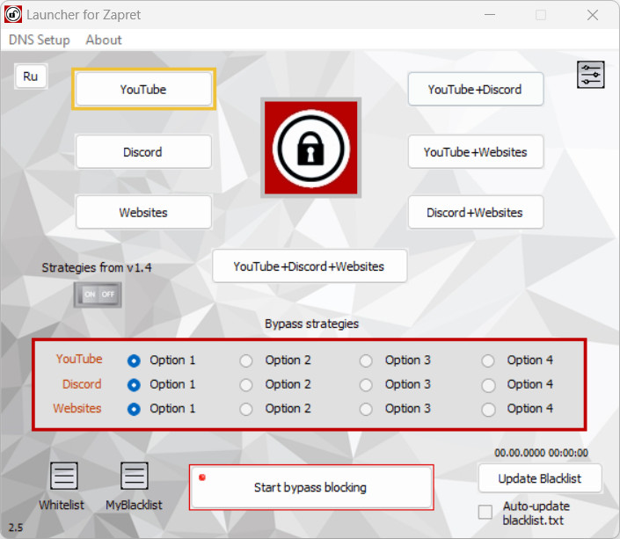Screen dimensions: 620x539
Task: Select Discord Option 3 radio
Action: pos(366,385)
